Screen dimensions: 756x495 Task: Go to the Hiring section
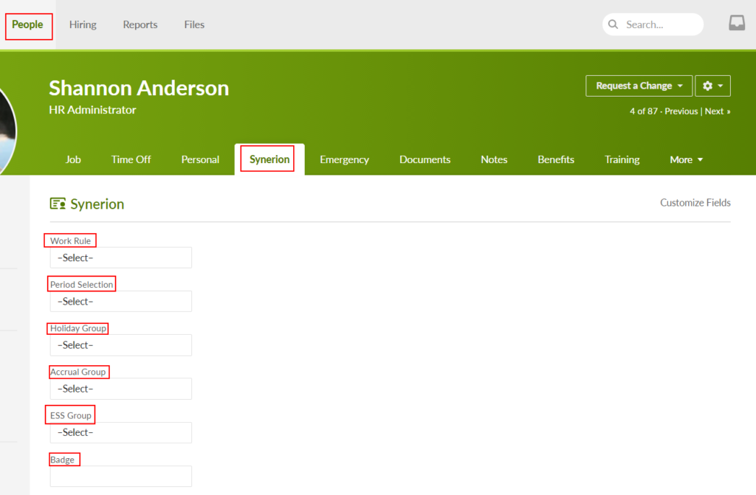[x=83, y=24]
